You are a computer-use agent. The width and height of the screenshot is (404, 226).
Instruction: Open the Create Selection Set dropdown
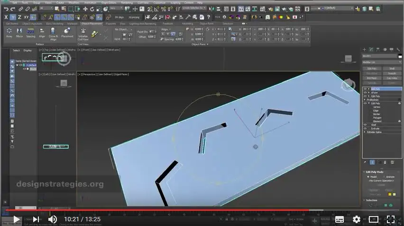pyautogui.click(x=194, y=8)
